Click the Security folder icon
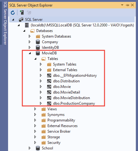The width and height of the screenshot is (138, 151). [43, 143]
